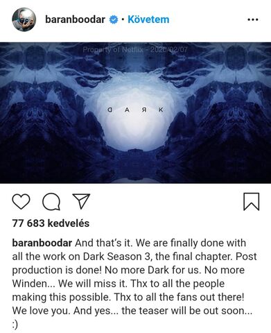Click the word Winden in the caption

pos(30,284)
